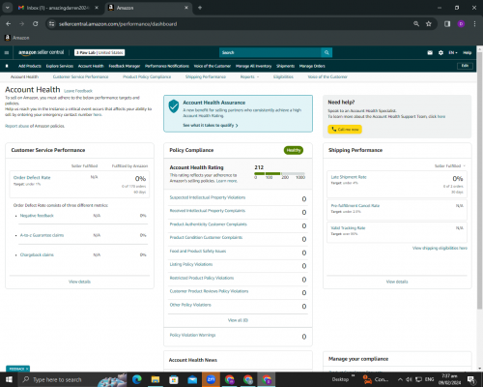Screen dimensions: 483x387
Task: Show hidden system tray icons
Action: click(x=400, y=379)
